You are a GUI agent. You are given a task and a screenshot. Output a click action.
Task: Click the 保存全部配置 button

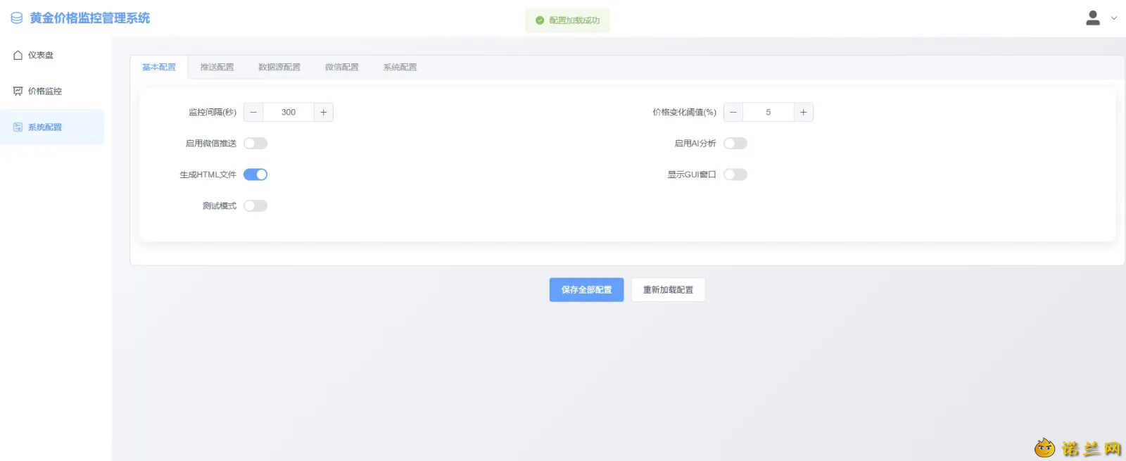coord(587,290)
